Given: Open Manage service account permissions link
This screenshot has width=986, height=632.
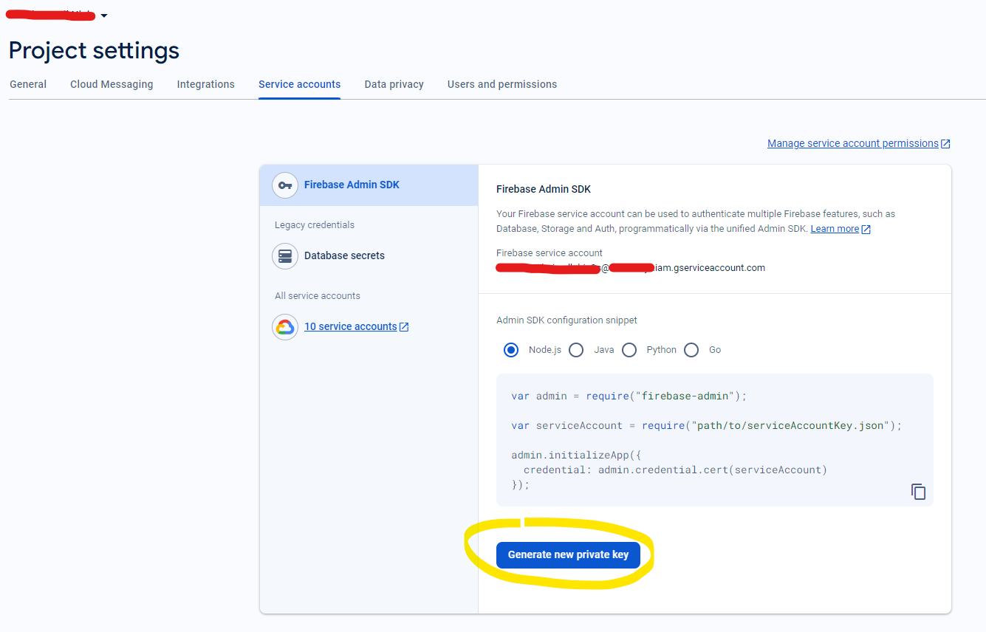Looking at the screenshot, I should [852, 143].
